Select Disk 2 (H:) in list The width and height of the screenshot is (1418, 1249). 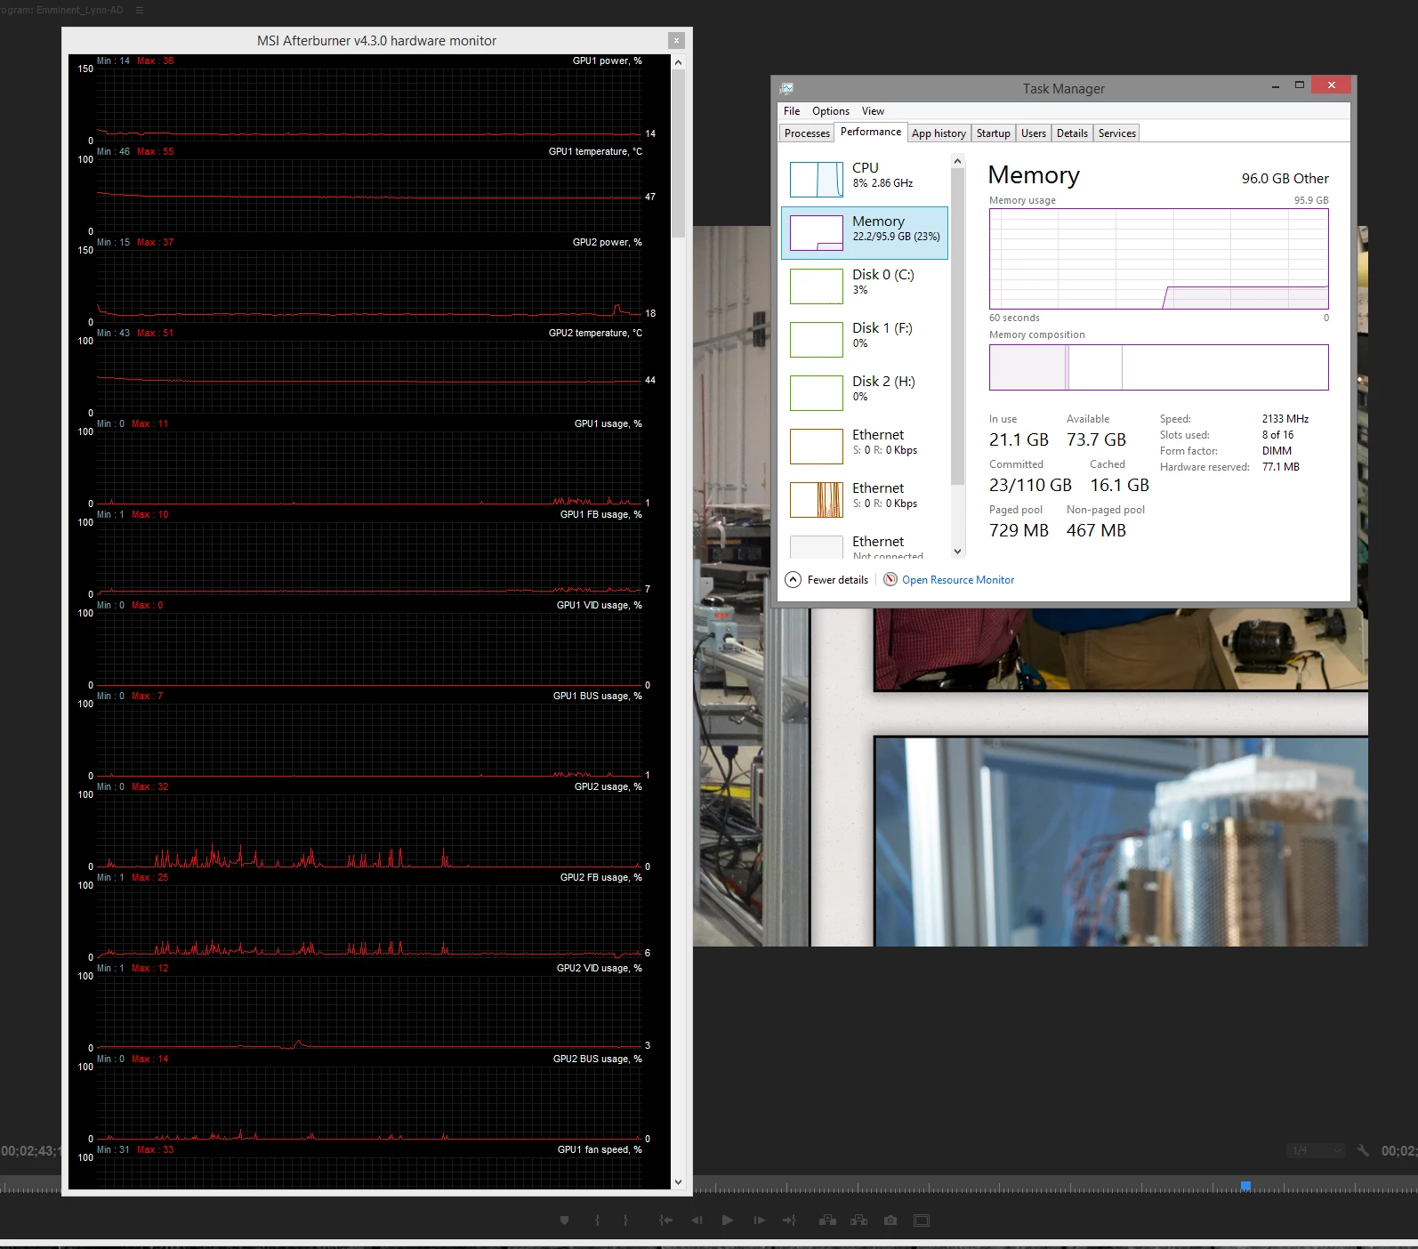click(x=865, y=392)
